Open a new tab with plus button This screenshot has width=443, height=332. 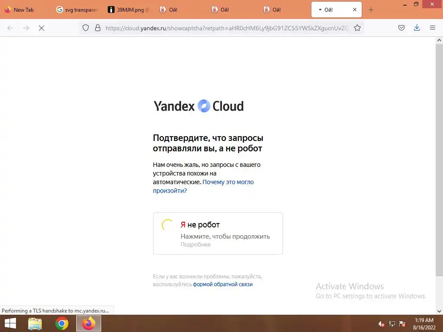pyautogui.click(x=371, y=10)
